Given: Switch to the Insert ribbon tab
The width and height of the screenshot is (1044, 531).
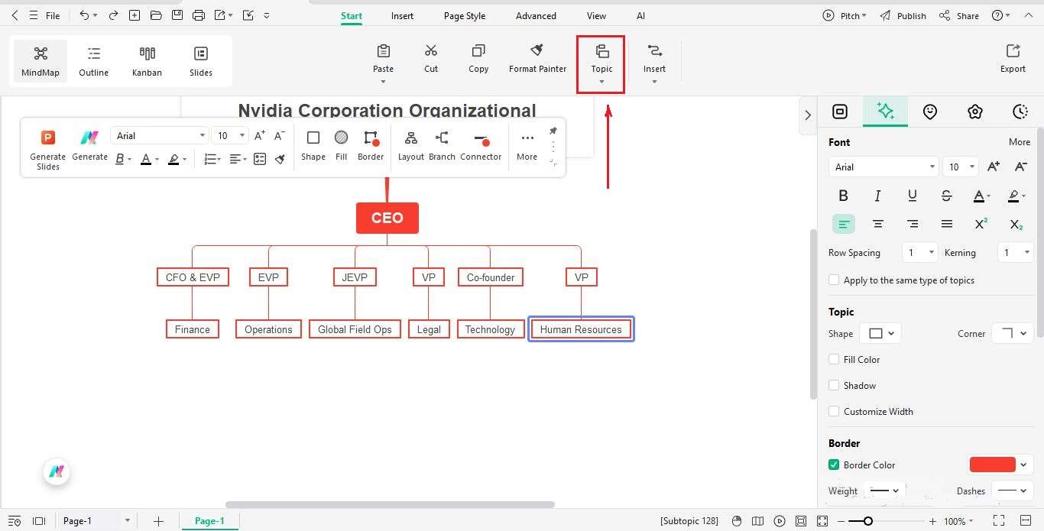Looking at the screenshot, I should (402, 15).
